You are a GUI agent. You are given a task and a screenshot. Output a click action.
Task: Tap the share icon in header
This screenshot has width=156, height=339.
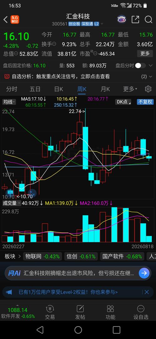[x=135, y=19]
